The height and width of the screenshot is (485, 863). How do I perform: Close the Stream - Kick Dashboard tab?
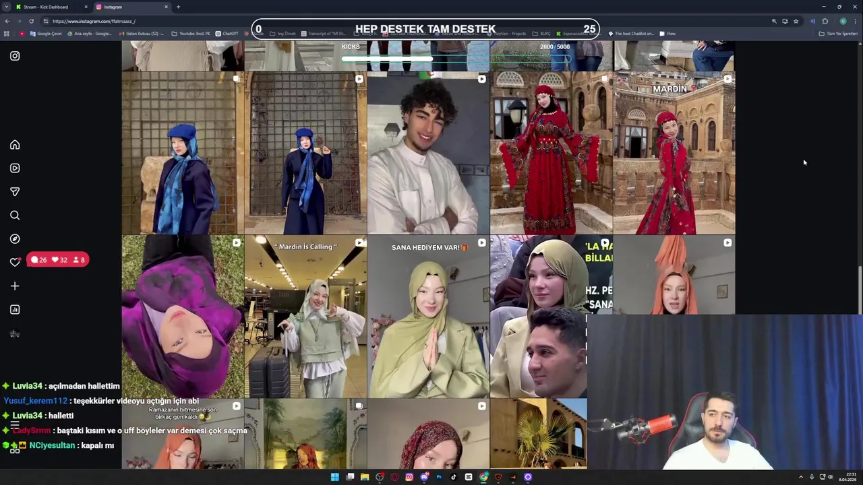(x=86, y=7)
